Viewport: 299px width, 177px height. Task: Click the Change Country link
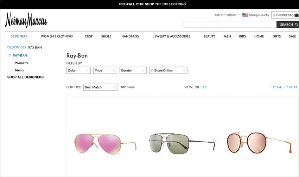(x=259, y=15)
